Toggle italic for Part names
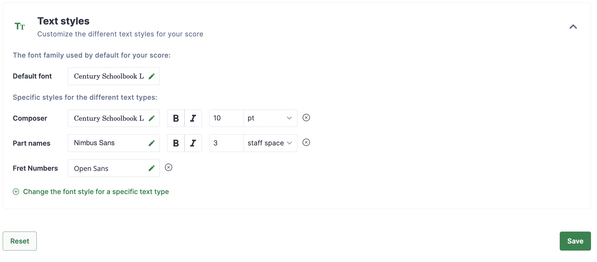This screenshot has height=262, width=597. (193, 143)
